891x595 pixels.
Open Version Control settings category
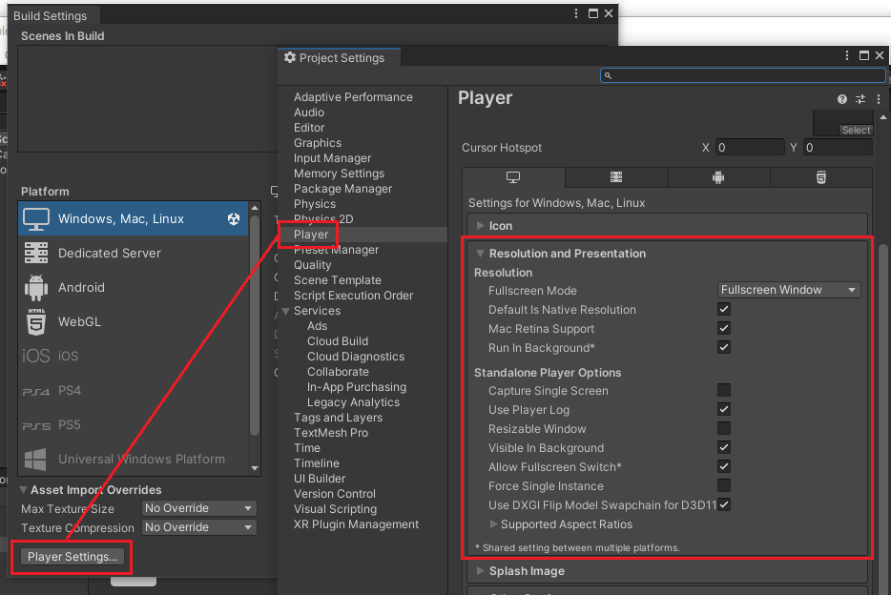click(x=335, y=494)
